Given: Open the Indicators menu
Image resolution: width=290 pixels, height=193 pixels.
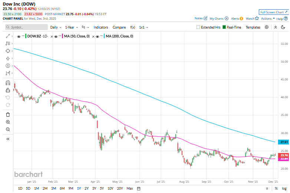Looking at the screenshot, I should 100,27.
